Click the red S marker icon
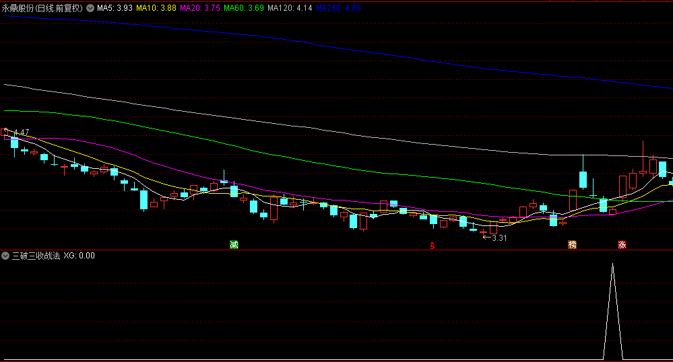 pyautogui.click(x=432, y=246)
